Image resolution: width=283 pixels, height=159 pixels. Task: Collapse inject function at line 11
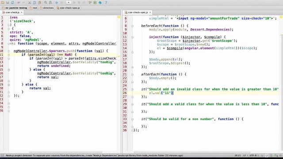click(132, 37)
